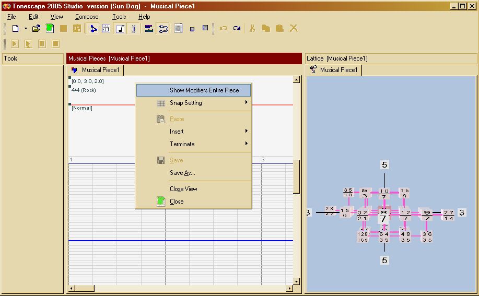Viewport: 479px width, 296px height.
Task: Click the gray document page toolbar icon
Action: click(x=179, y=28)
